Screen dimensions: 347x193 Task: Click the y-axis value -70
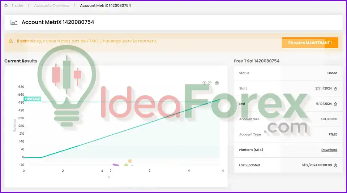point(21,165)
